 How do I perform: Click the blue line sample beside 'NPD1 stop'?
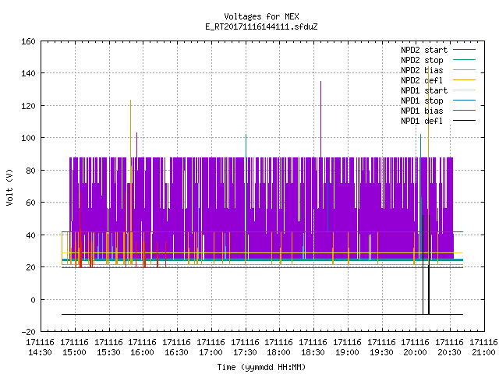465,101
